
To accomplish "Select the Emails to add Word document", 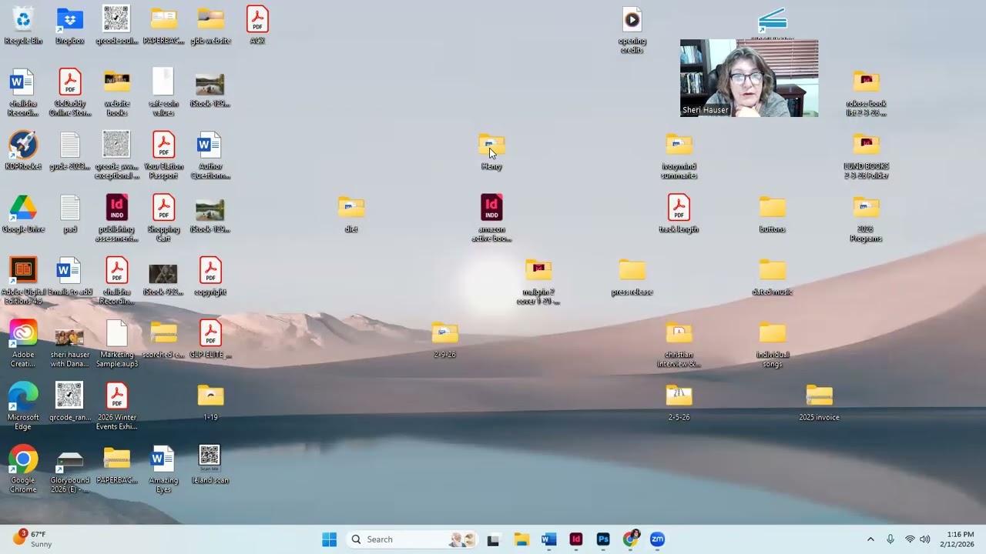I will coord(69,277).
